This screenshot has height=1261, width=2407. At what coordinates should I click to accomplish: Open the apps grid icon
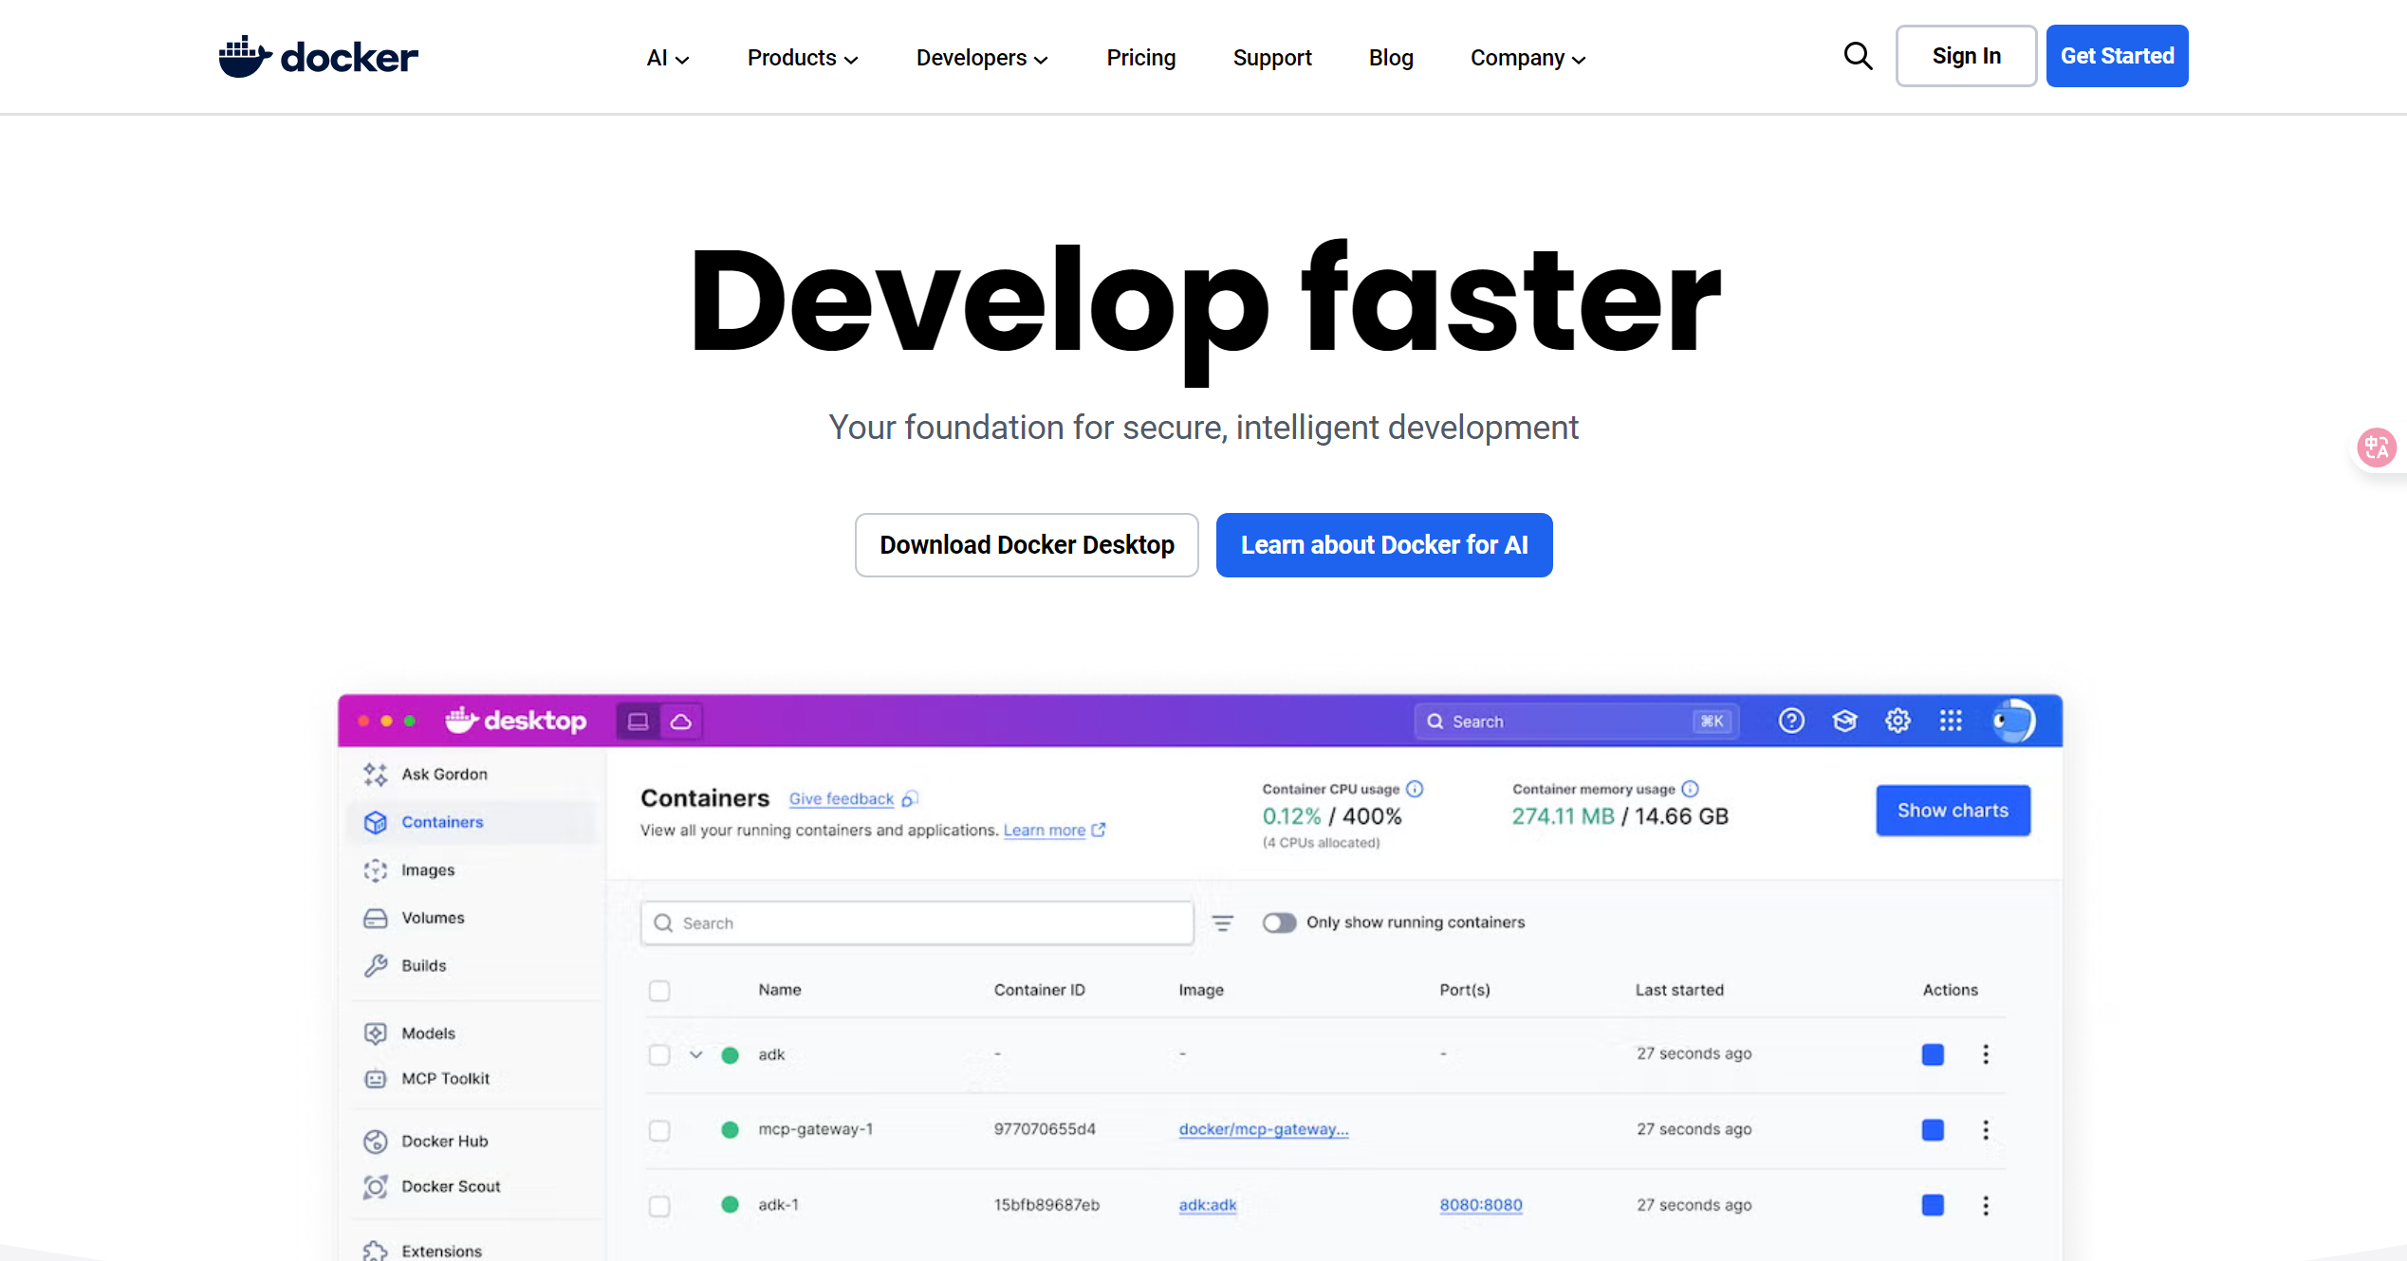[1951, 722]
